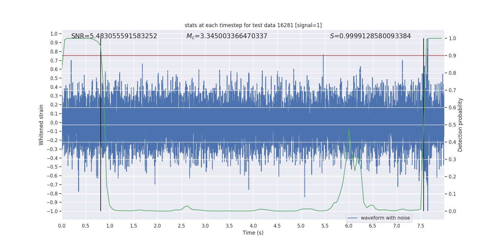Click the "Whitened strain" axis label
The image size is (494, 247).
41,125
